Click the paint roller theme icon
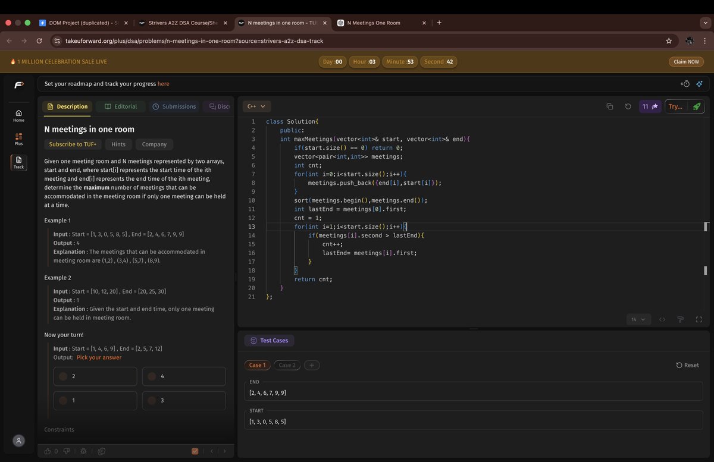This screenshot has width=714, height=462. [x=680, y=319]
